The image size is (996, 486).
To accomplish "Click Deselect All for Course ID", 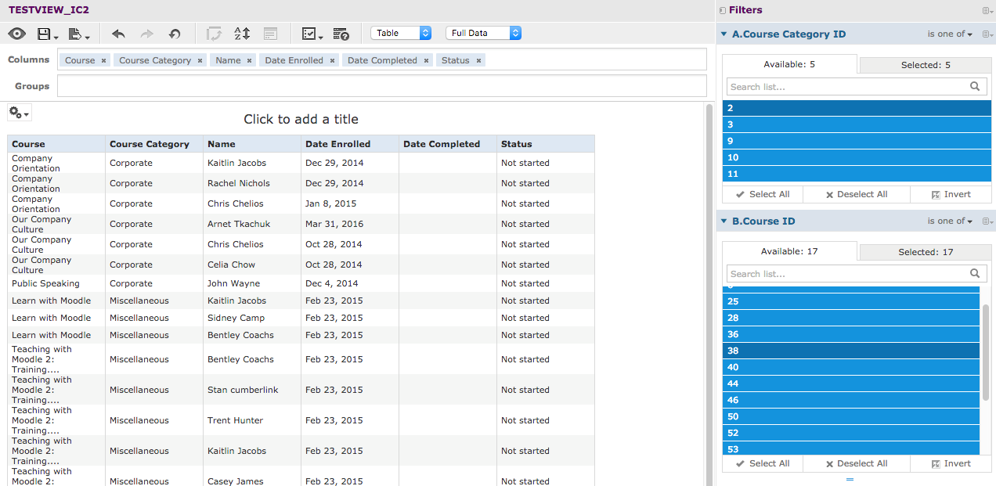I will (857, 463).
